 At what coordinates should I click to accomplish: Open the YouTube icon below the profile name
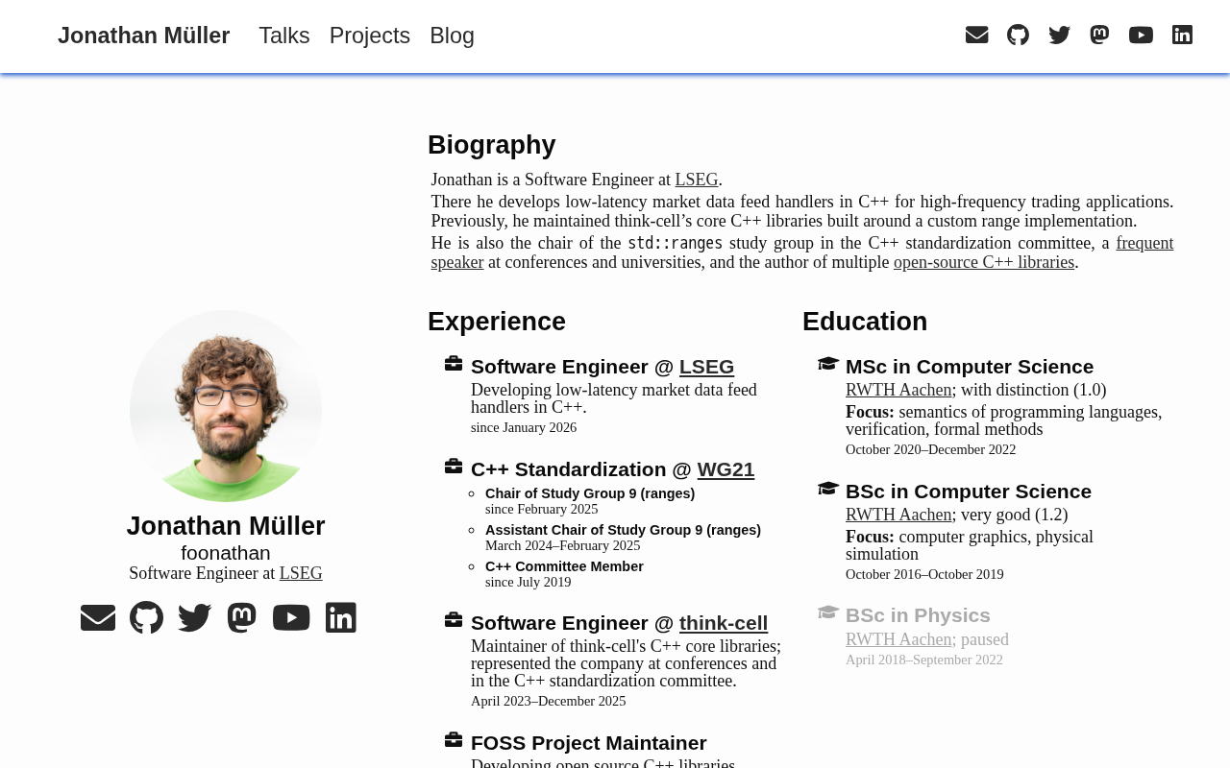pos(291,617)
